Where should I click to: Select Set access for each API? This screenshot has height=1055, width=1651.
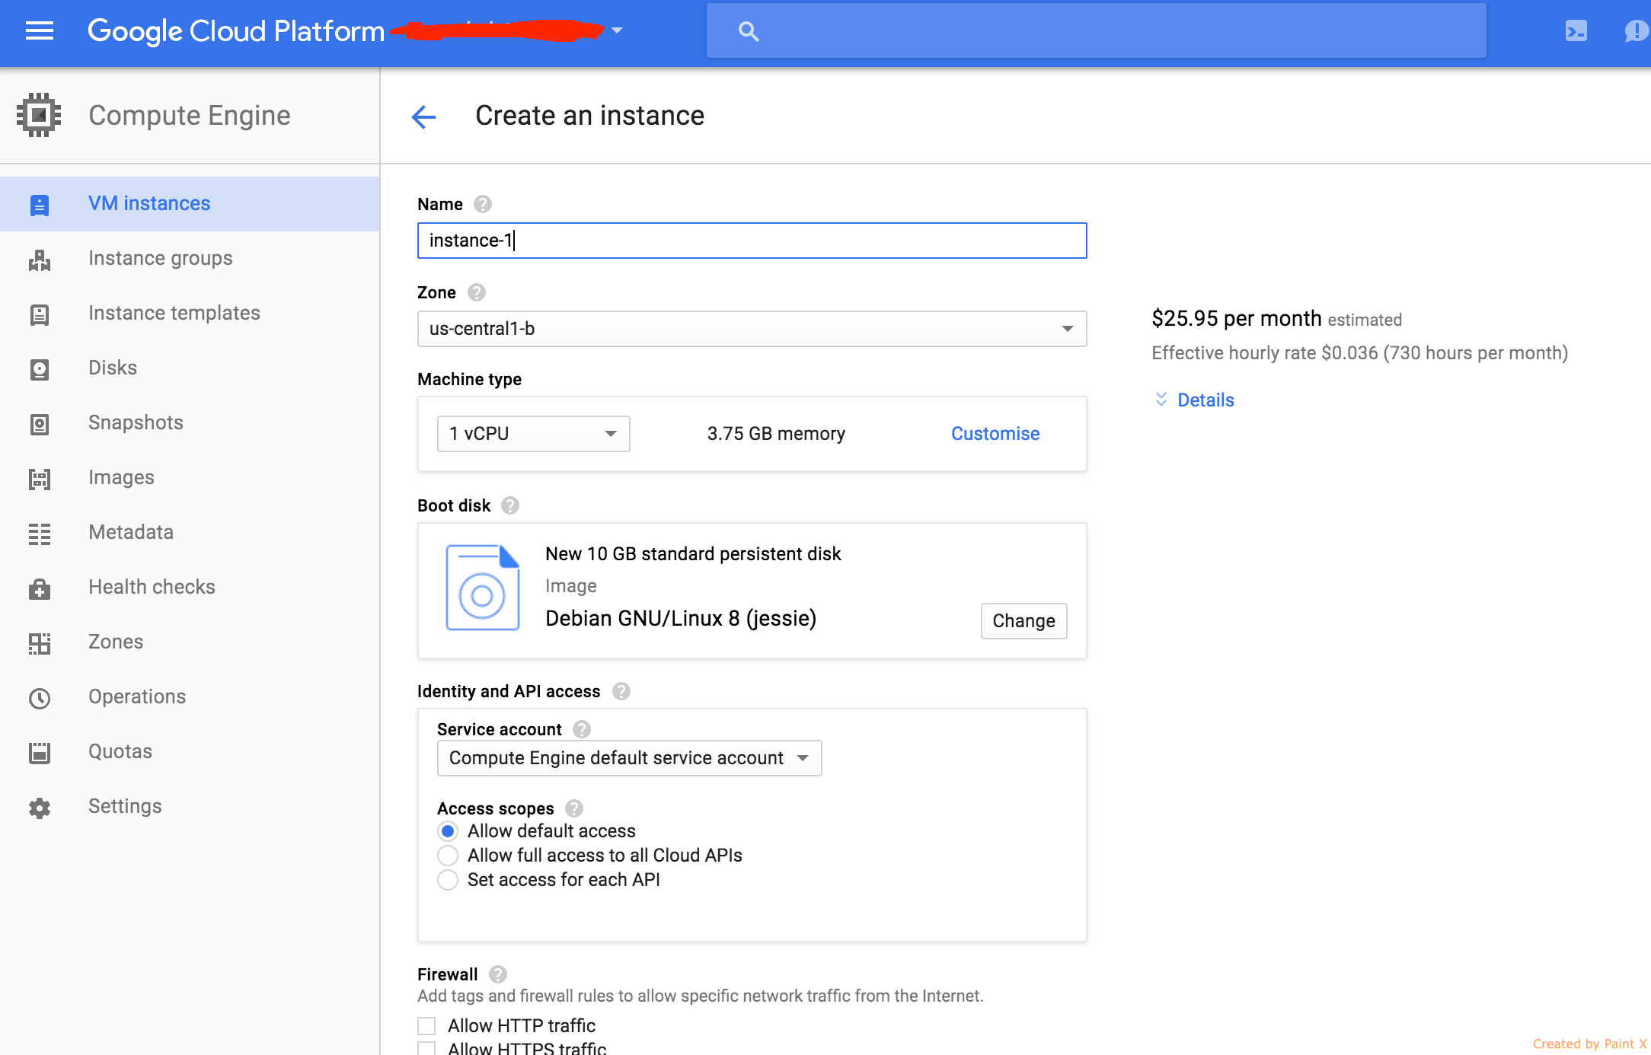[x=448, y=880]
